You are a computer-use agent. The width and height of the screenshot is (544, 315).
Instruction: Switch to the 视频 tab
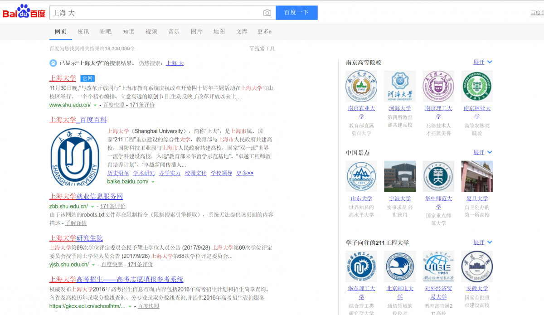point(151,32)
